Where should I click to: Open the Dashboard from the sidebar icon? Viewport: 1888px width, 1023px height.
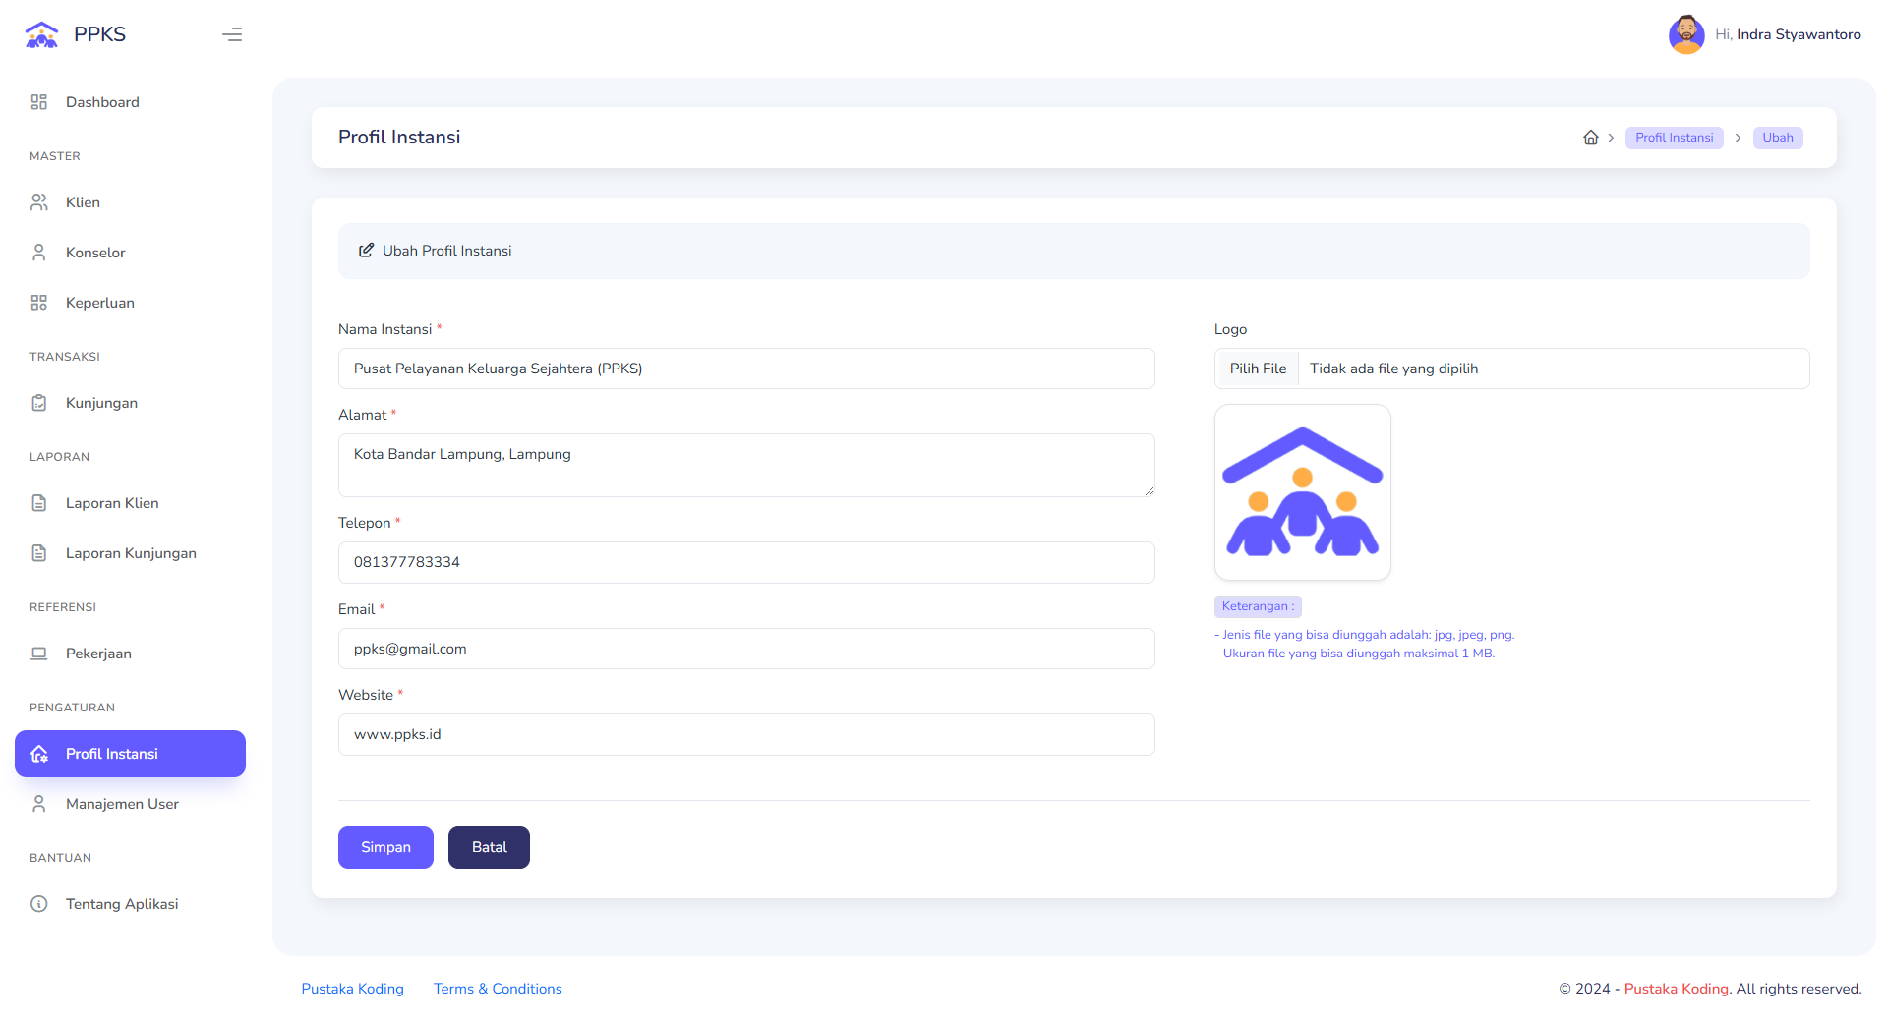point(38,101)
